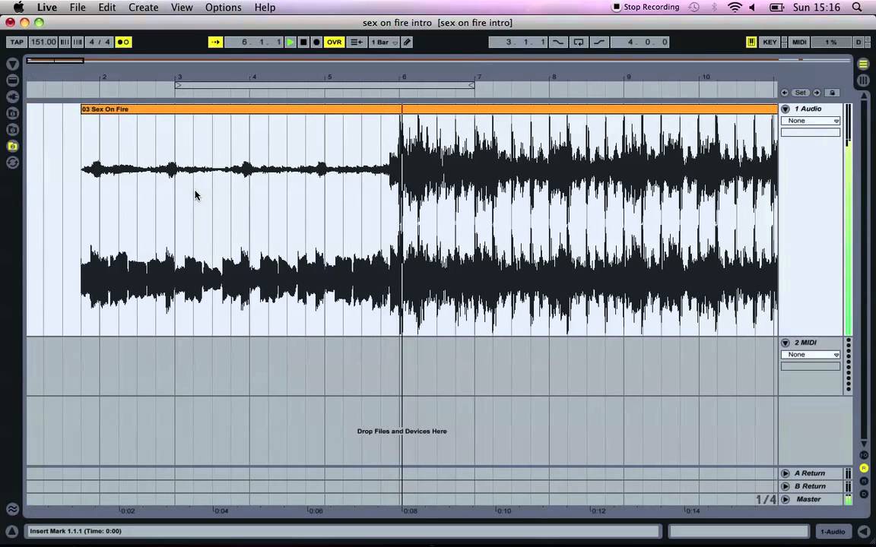This screenshot has height=547, width=876.
Task: Open the File menu
Action: pos(78,8)
